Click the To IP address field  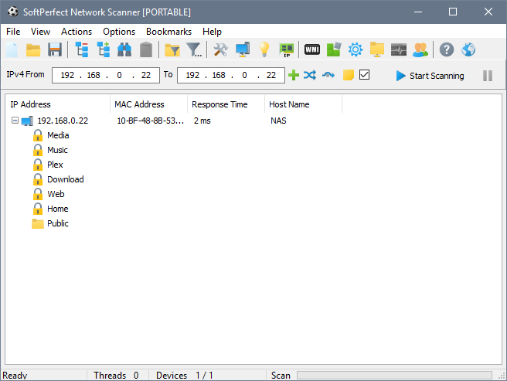click(x=231, y=75)
